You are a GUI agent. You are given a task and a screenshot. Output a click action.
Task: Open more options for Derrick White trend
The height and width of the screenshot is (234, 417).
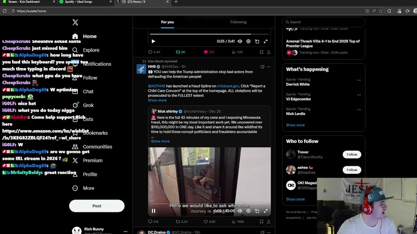[x=359, y=80]
